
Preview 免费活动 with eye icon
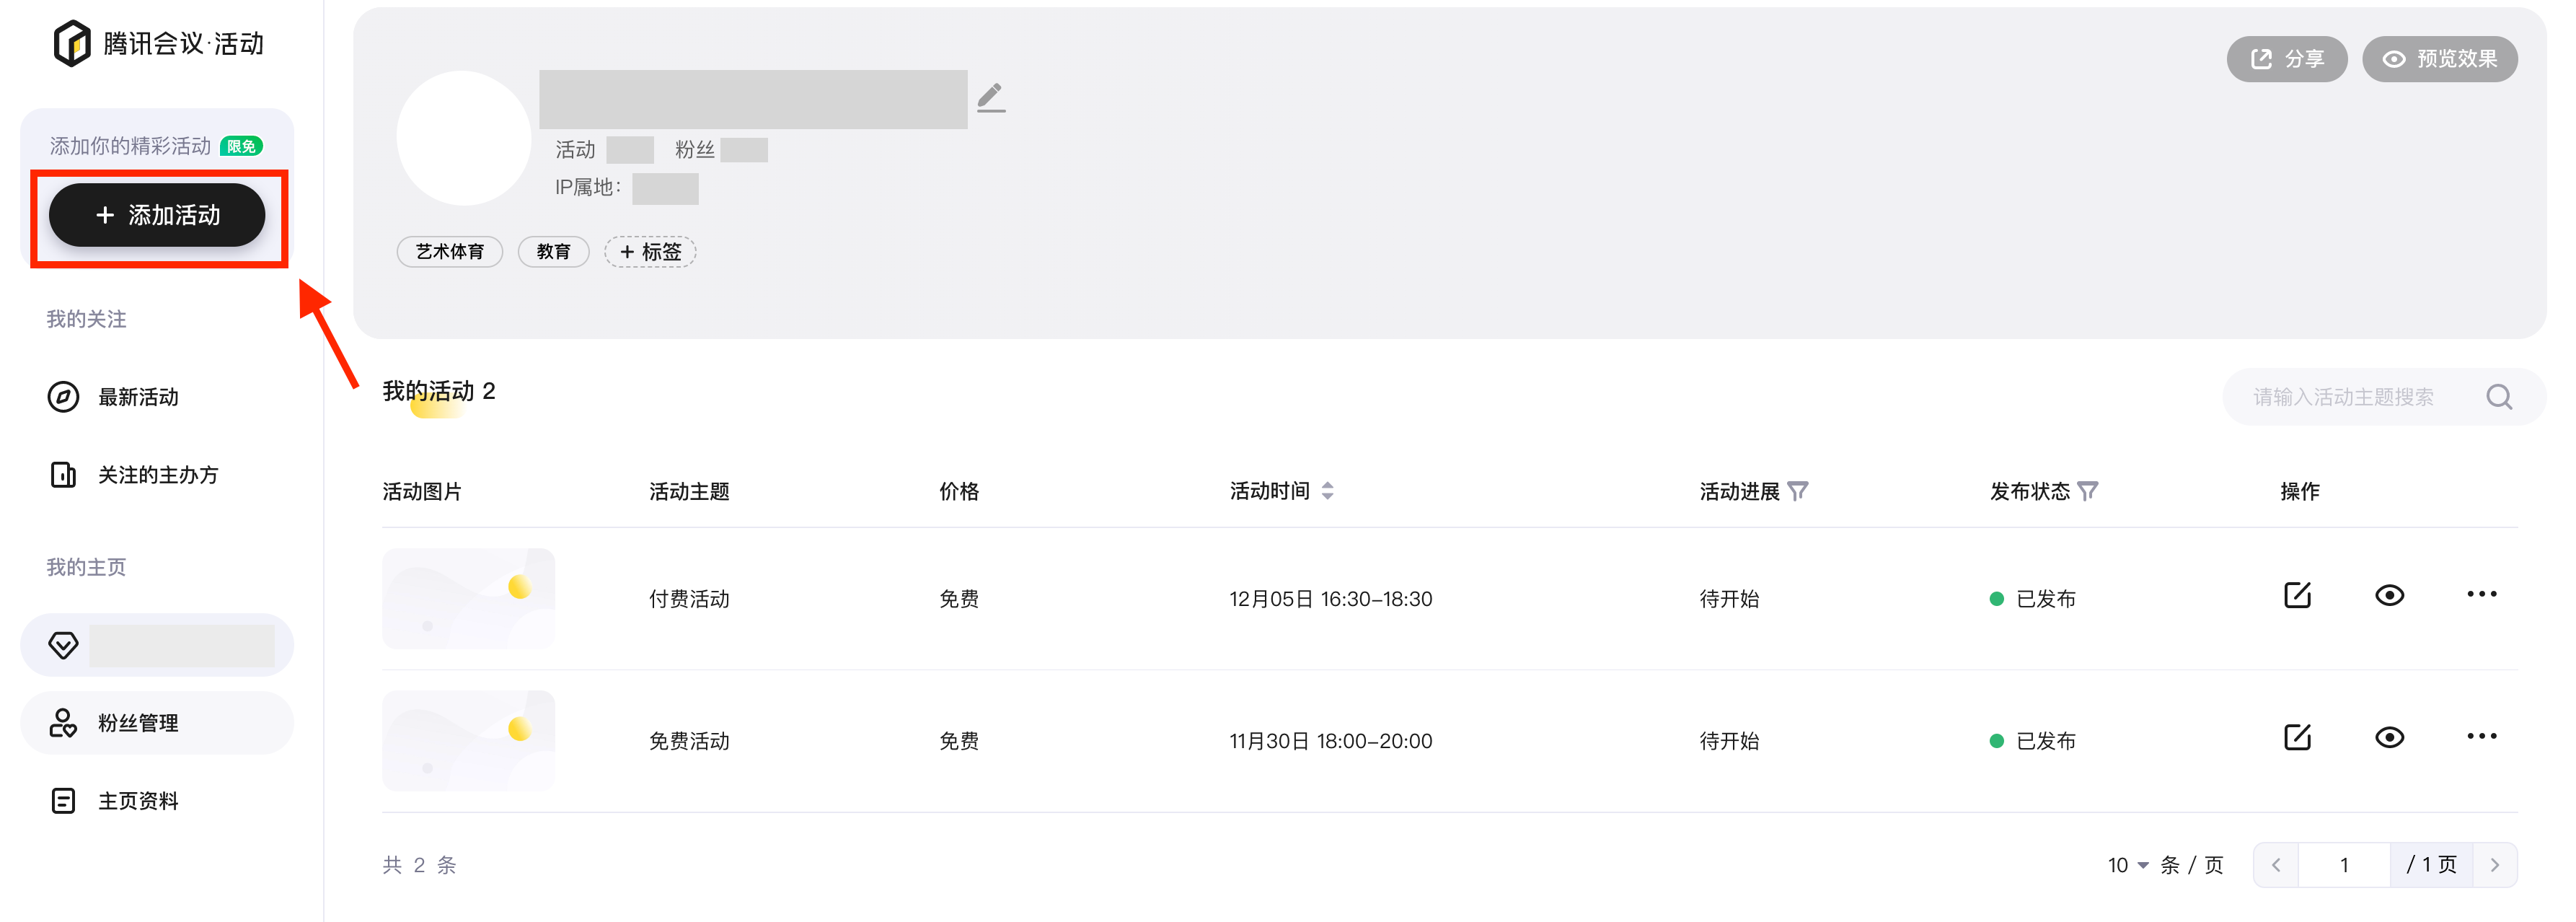pyautogui.click(x=2389, y=738)
